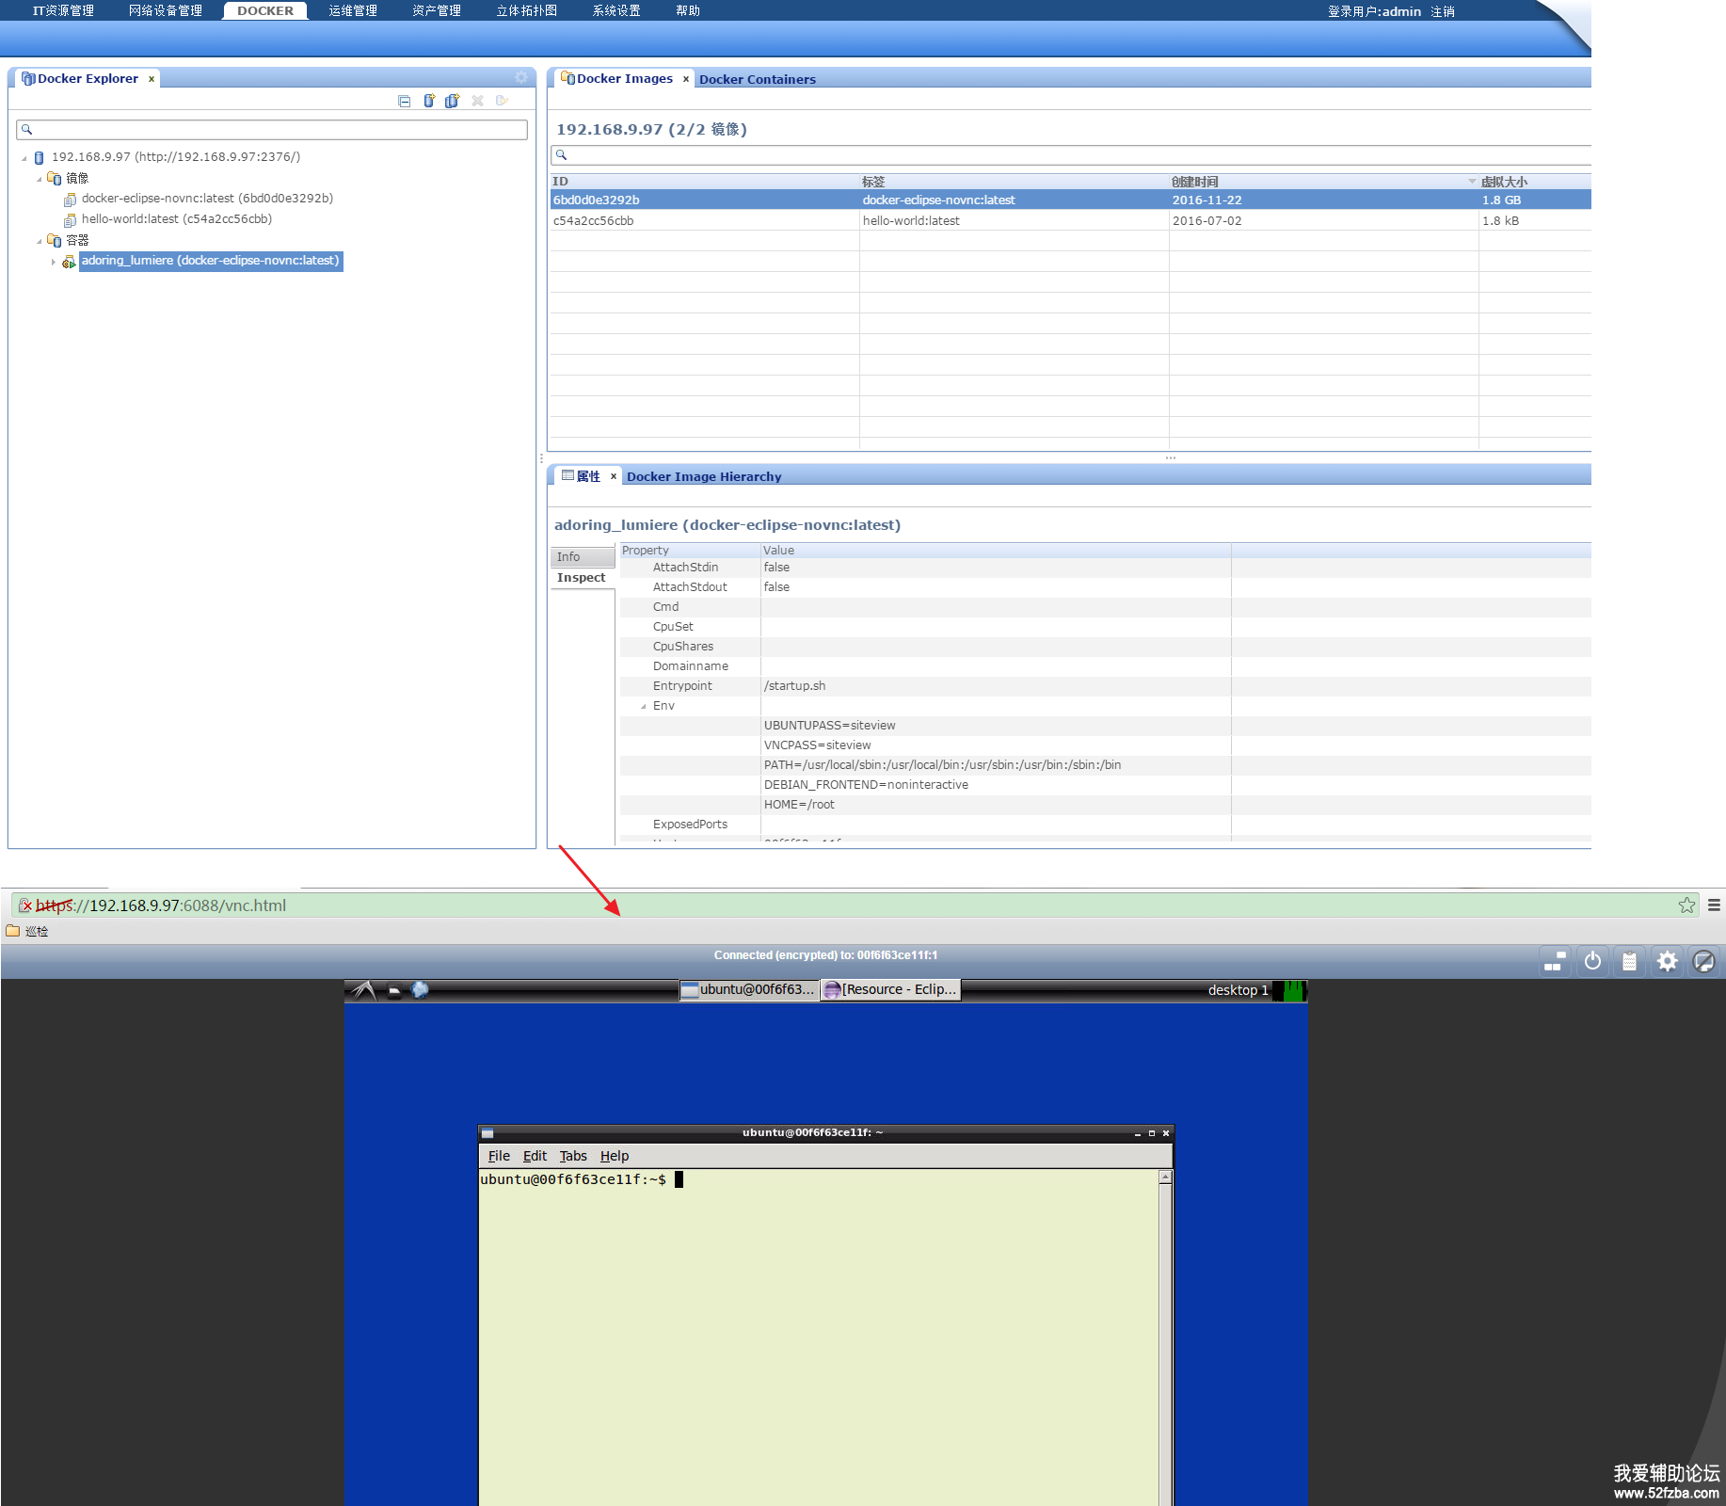This screenshot has height=1506, width=1726.
Task: Open terminal Help menu
Action: click(x=615, y=1156)
